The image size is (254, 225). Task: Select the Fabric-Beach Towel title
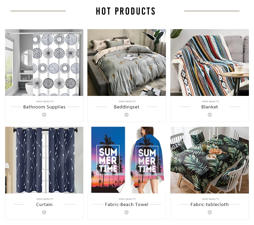127,205
